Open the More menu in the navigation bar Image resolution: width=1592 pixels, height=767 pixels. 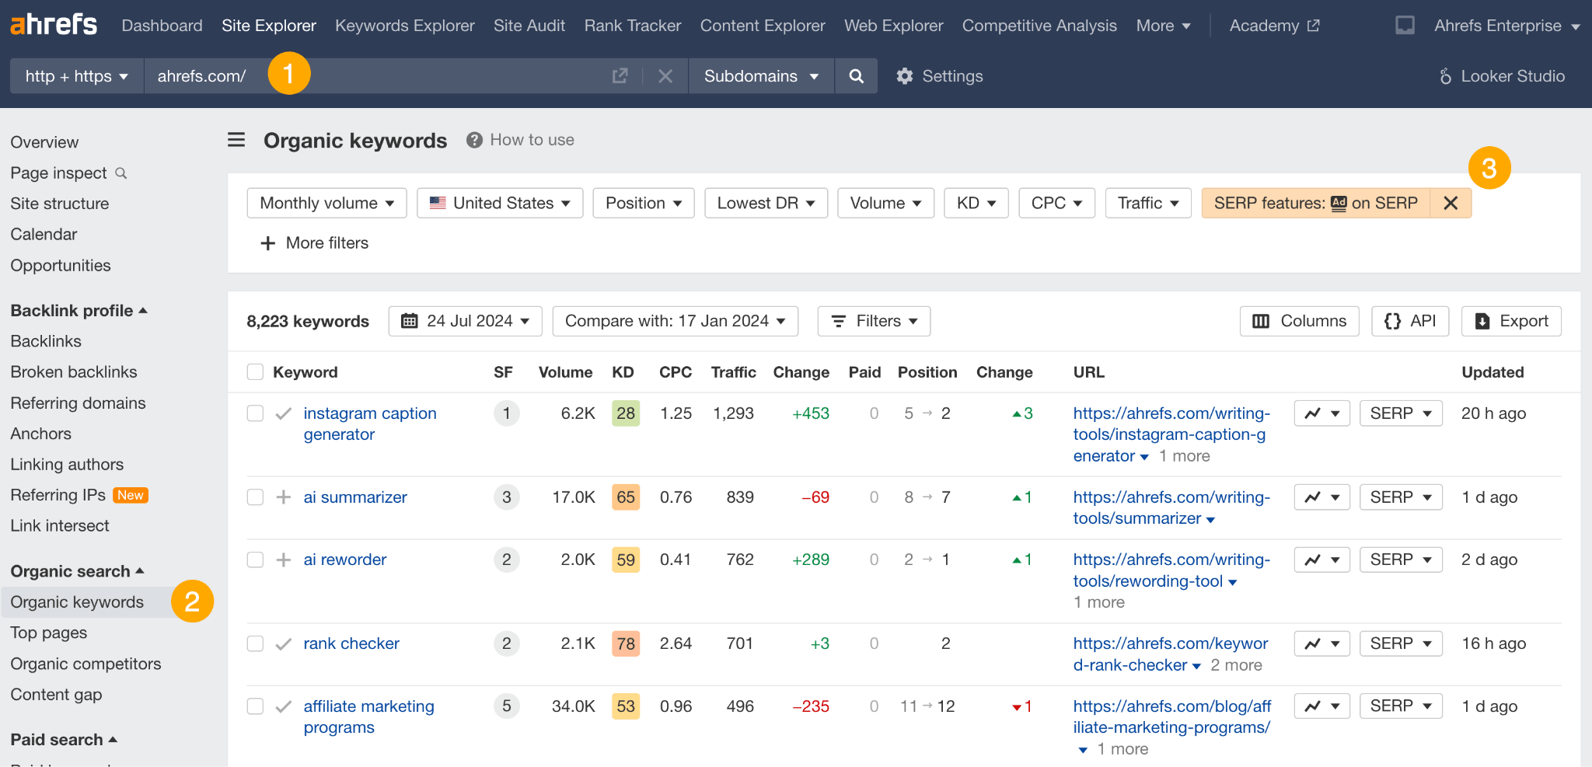(x=1162, y=25)
